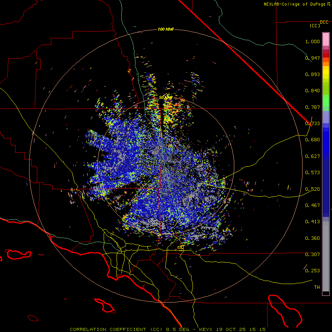332x332 pixels.
Task: Pick the gray band near color bar bottom
Action: click(326, 256)
